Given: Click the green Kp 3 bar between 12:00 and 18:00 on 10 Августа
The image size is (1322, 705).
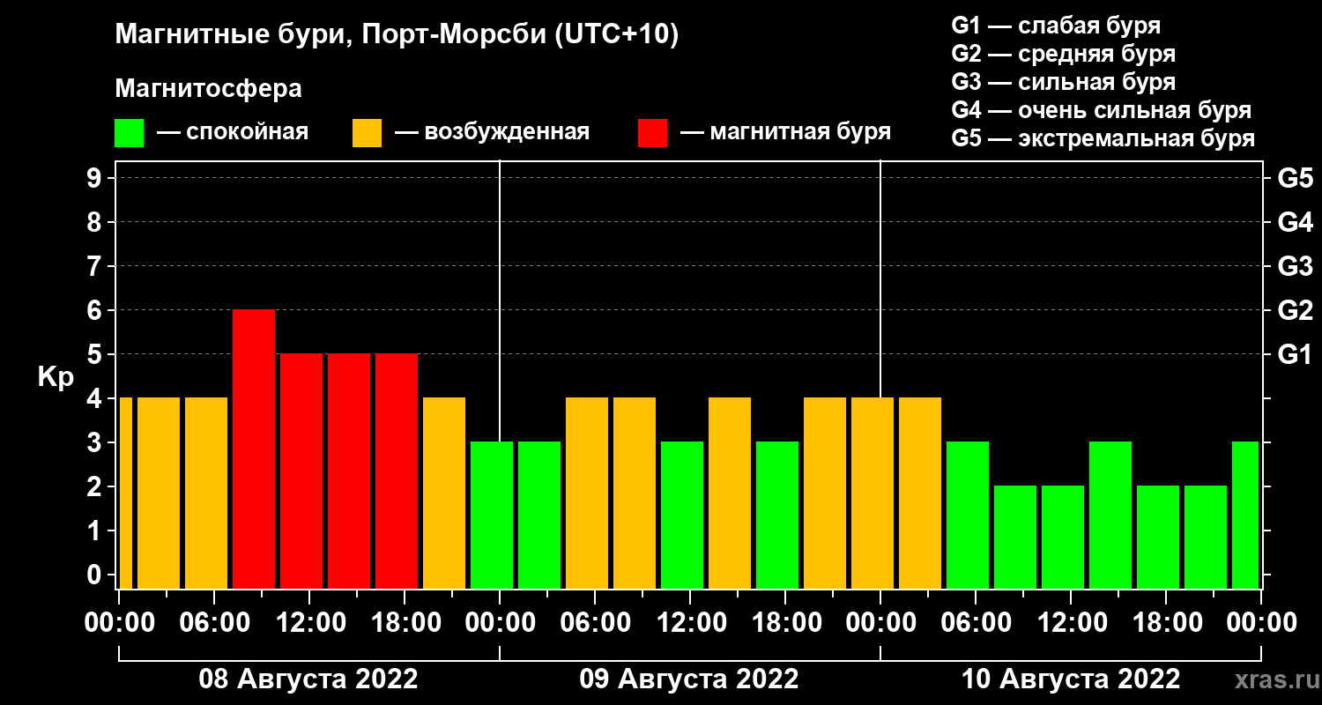Looking at the screenshot, I should [1110, 515].
